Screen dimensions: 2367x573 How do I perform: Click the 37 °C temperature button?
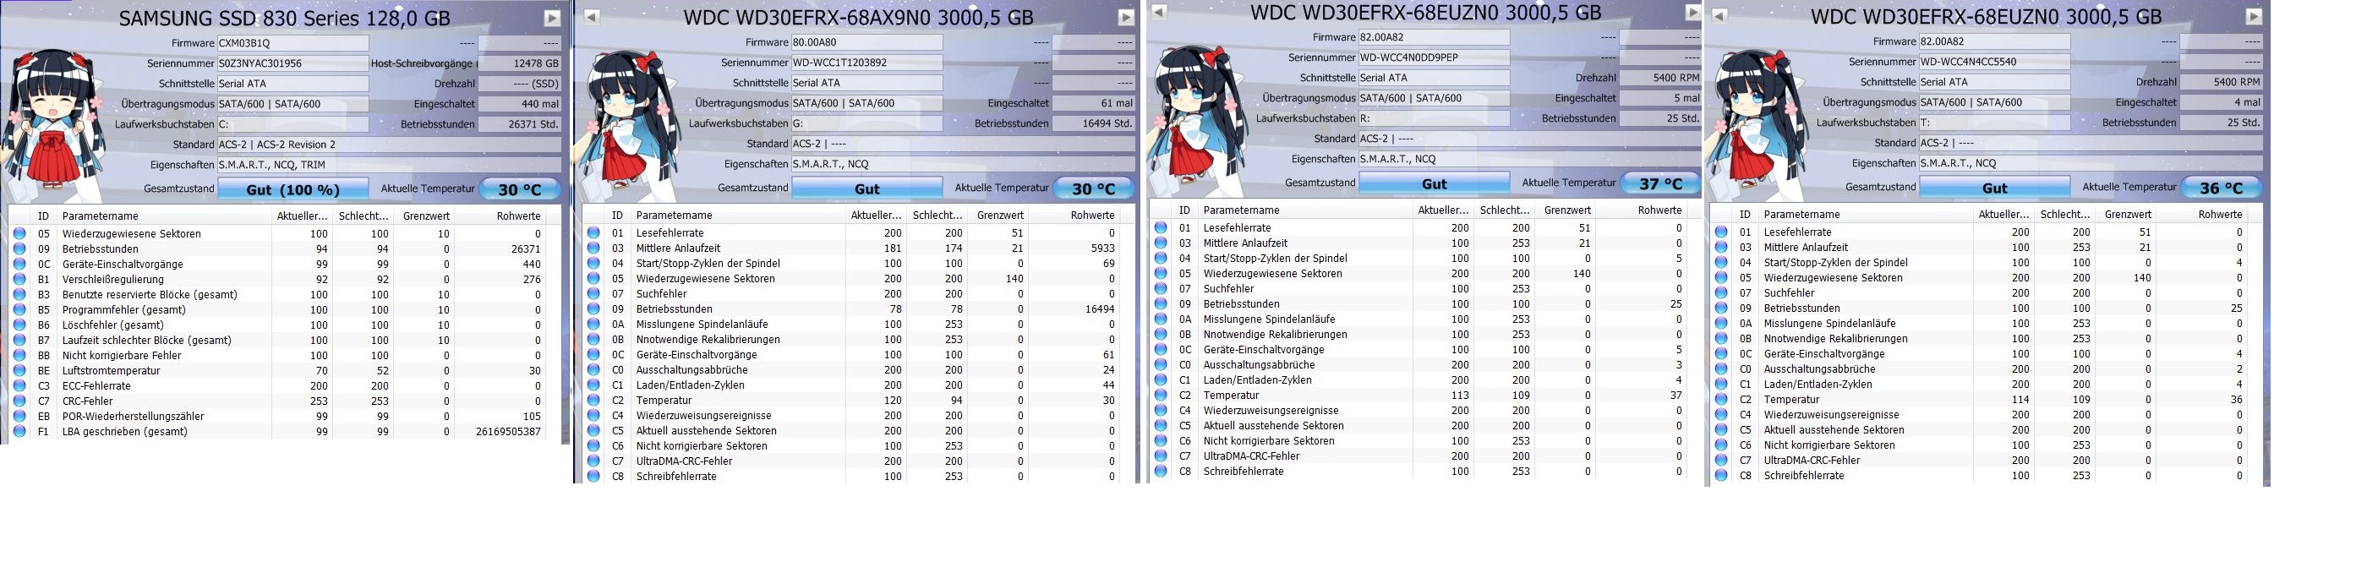tap(1661, 183)
